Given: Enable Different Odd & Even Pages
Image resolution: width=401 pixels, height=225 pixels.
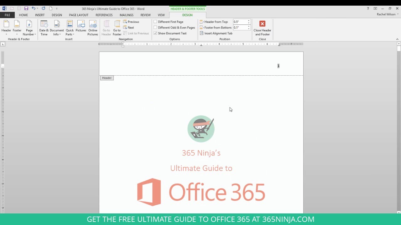Looking at the screenshot, I should [174, 27].
